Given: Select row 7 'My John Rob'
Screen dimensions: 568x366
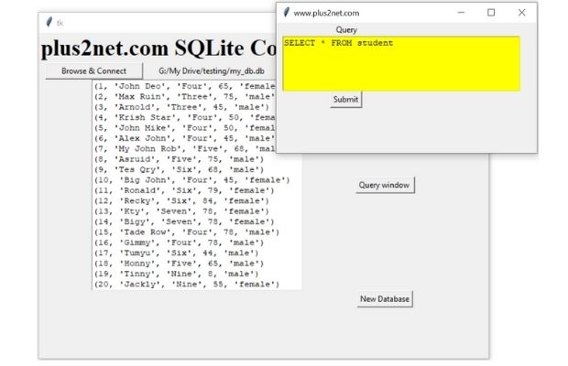Looking at the screenshot, I should click(x=185, y=149).
